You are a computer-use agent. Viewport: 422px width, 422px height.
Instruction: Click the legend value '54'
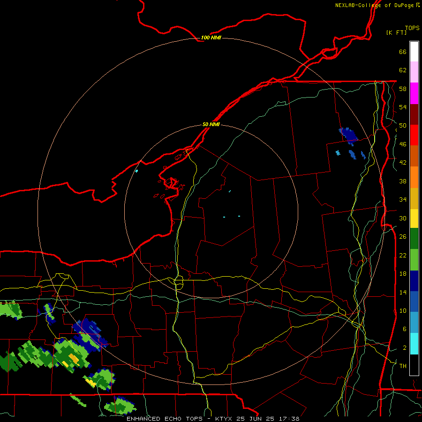403,107
